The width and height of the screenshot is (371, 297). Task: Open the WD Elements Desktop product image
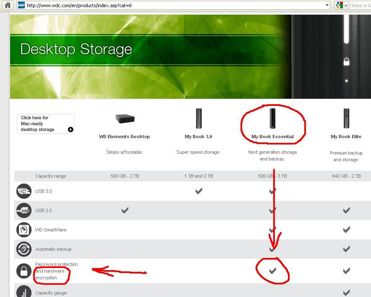pyautogui.click(x=125, y=118)
